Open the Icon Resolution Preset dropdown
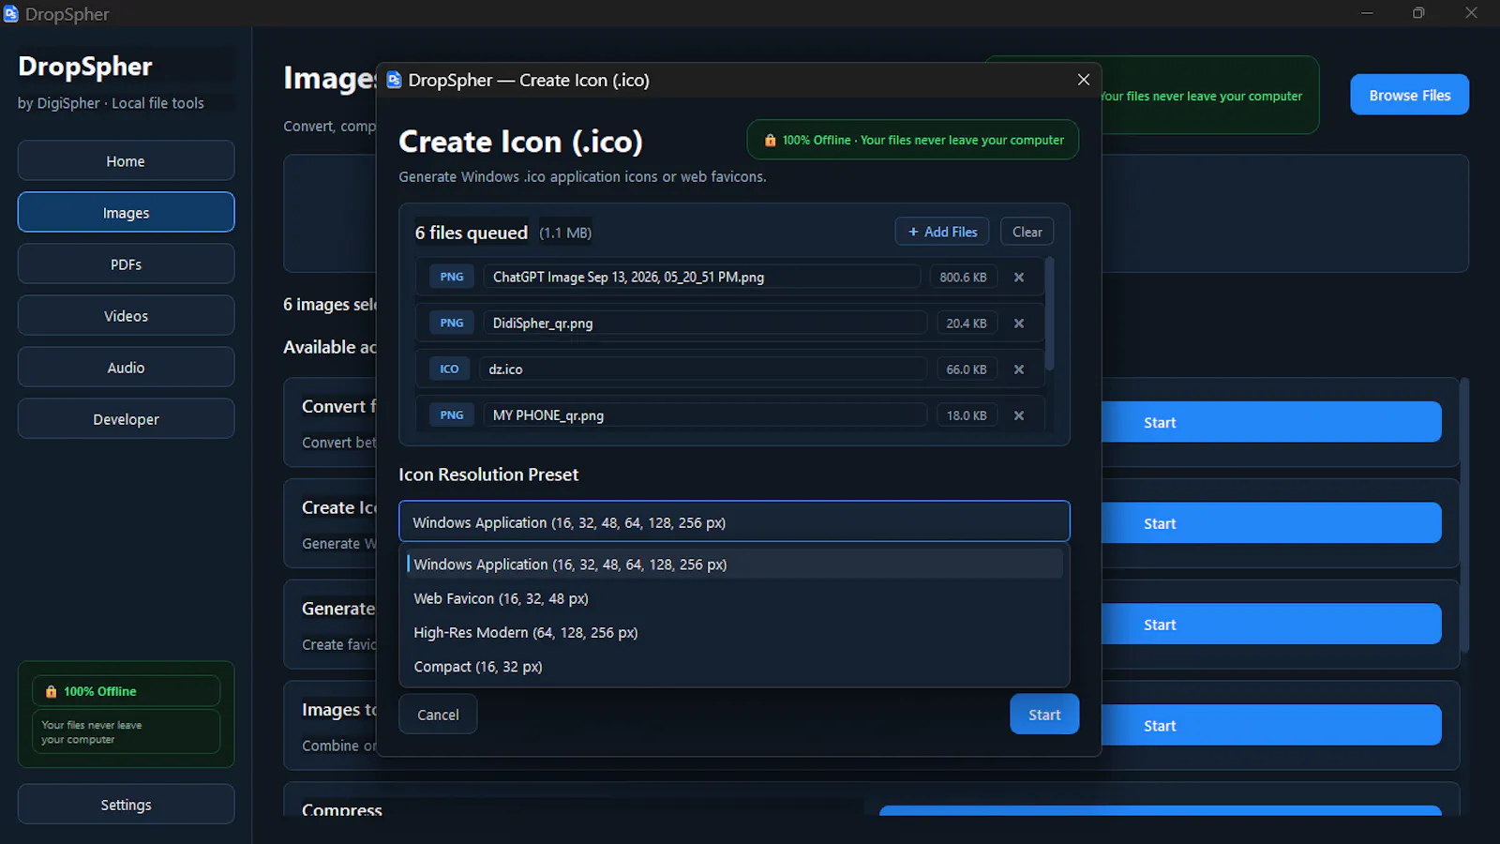Image resolution: width=1500 pixels, height=844 pixels. click(x=734, y=521)
